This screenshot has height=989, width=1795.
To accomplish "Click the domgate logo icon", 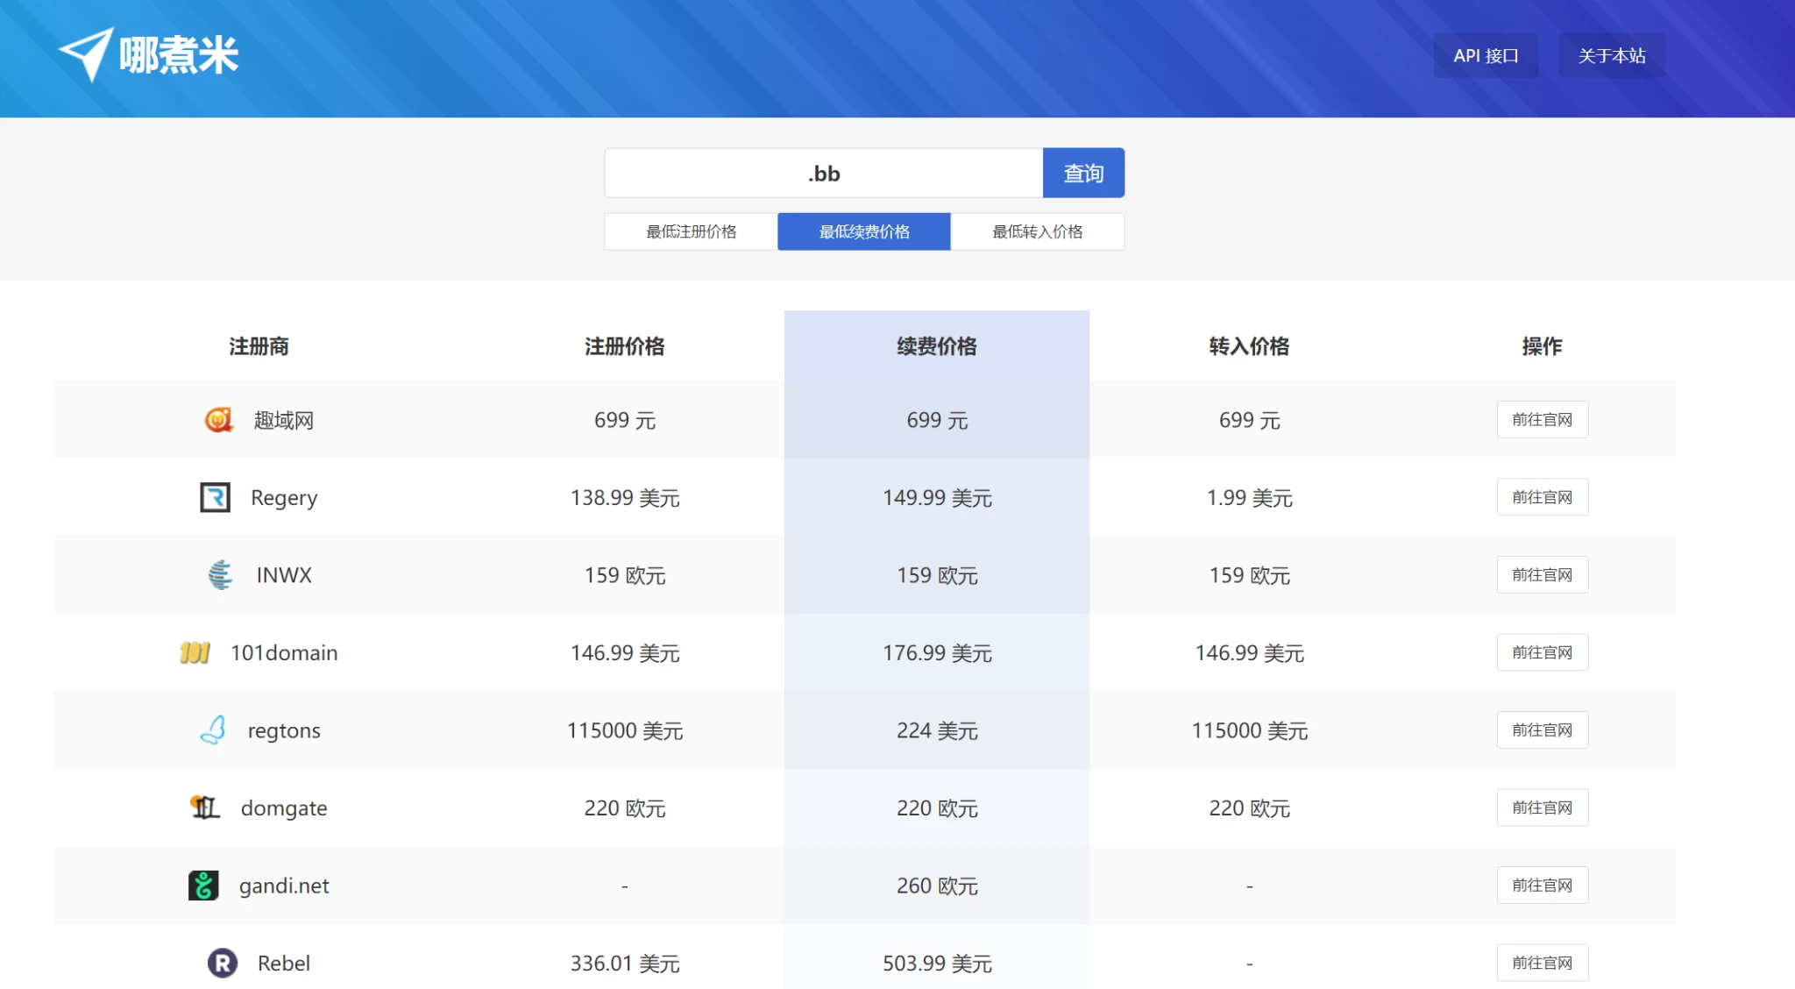I will (x=205, y=807).
